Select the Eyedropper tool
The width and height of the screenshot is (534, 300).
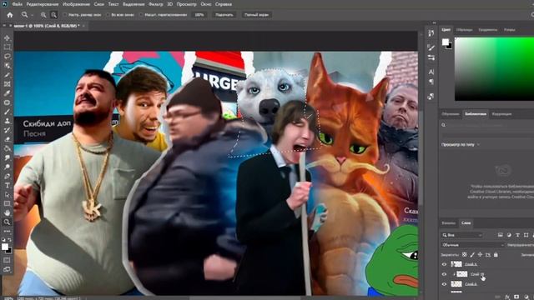pyautogui.click(x=8, y=93)
